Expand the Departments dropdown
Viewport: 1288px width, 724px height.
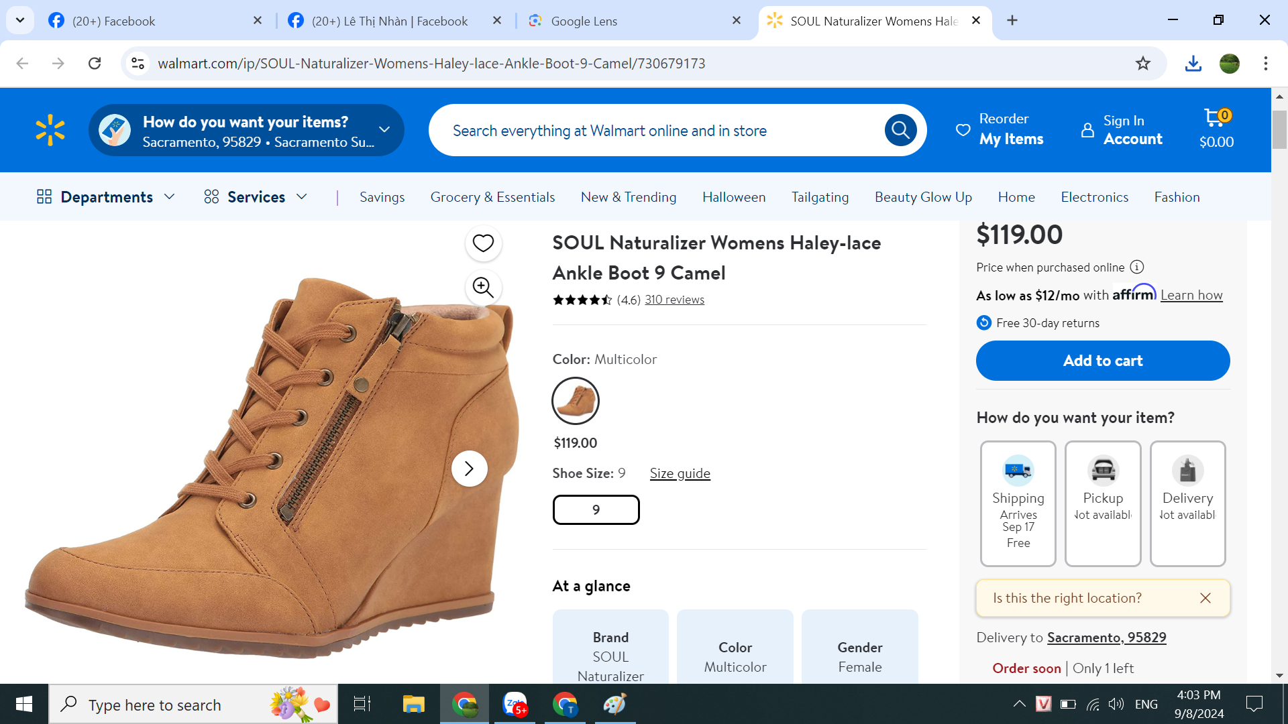[106, 196]
